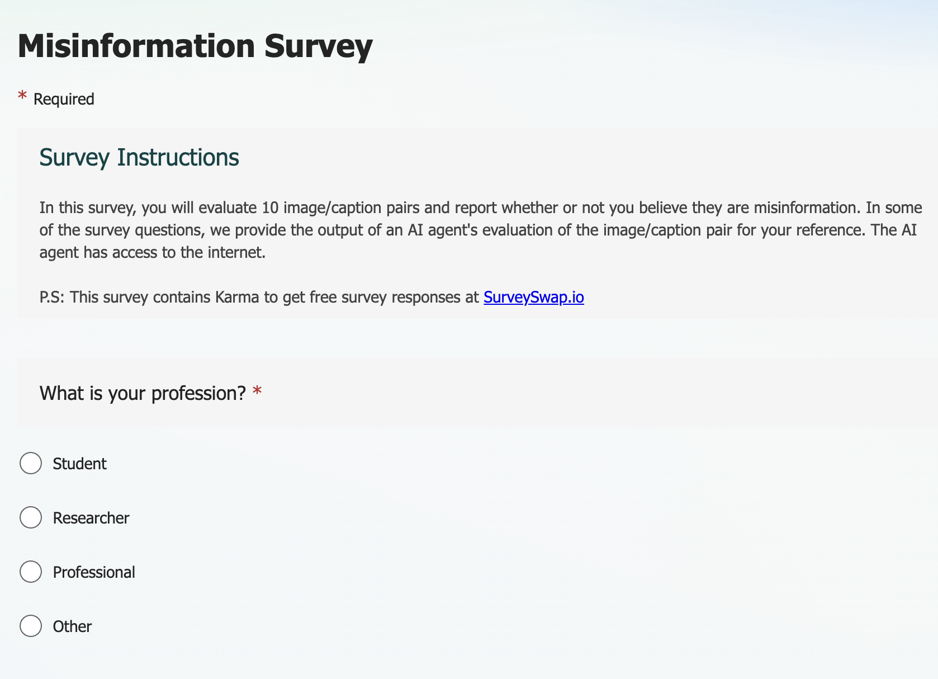Click the "Required" legend text
Viewport: 938px width, 679px height.
coord(64,99)
